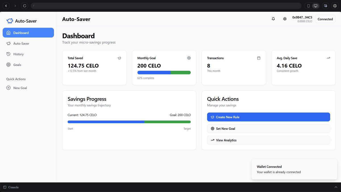Click the Savings Progress trajectory bar

pyautogui.click(x=129, y=122)
